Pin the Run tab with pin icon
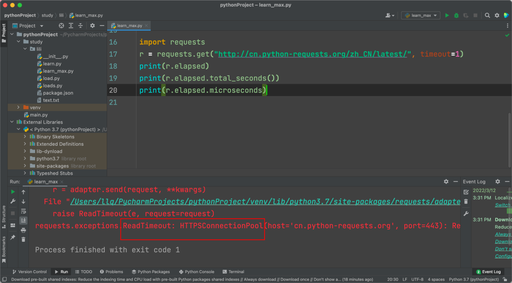 [13, 237]
